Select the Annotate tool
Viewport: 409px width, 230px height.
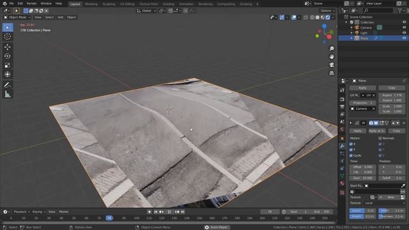pyautogui.click(x=8, y=85)
